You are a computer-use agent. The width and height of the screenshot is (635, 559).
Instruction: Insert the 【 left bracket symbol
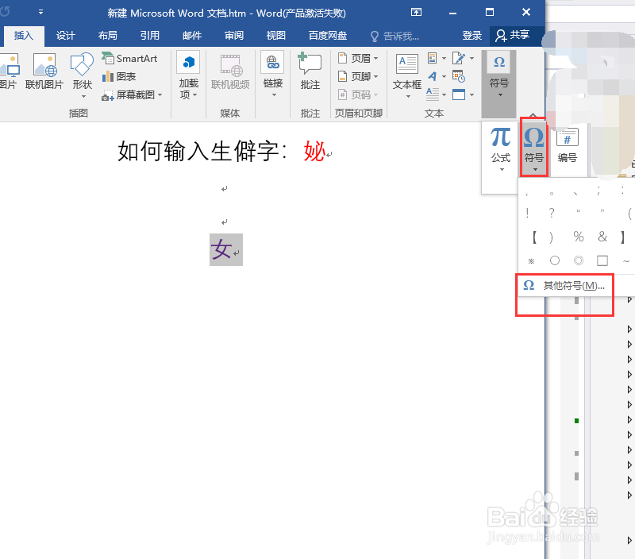534,237
